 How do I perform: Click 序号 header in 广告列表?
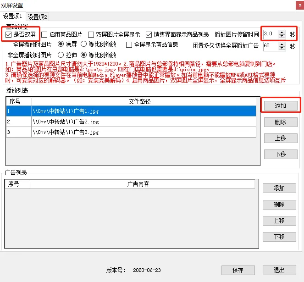[x=17, y=184]
